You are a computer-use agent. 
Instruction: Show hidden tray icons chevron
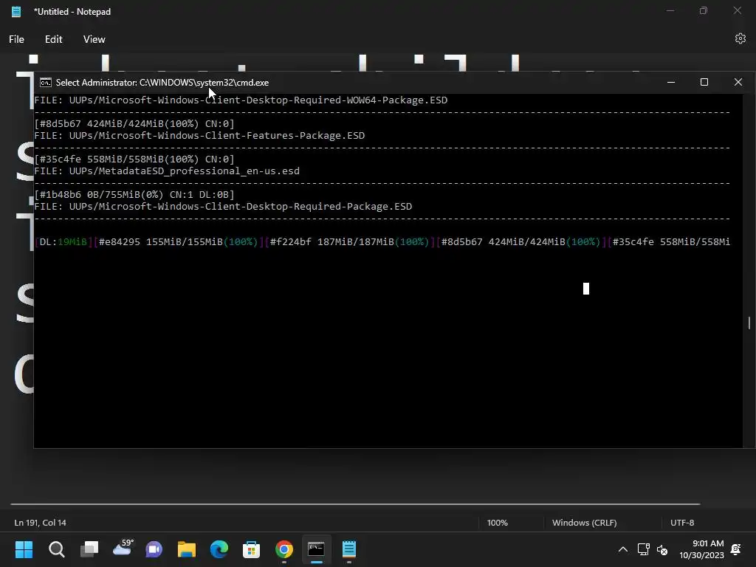623,549
